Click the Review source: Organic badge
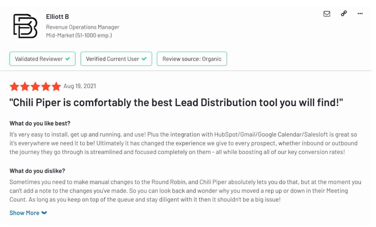This screenshot has height=227, width=376. [192, 59]
